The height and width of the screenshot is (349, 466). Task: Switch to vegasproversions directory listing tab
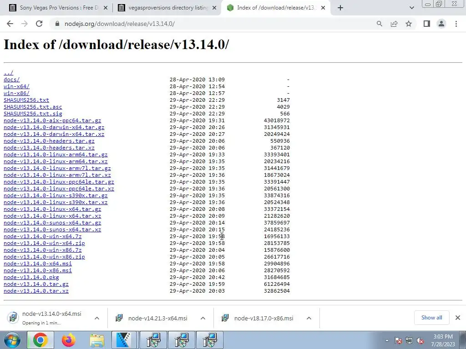[167, 8]
